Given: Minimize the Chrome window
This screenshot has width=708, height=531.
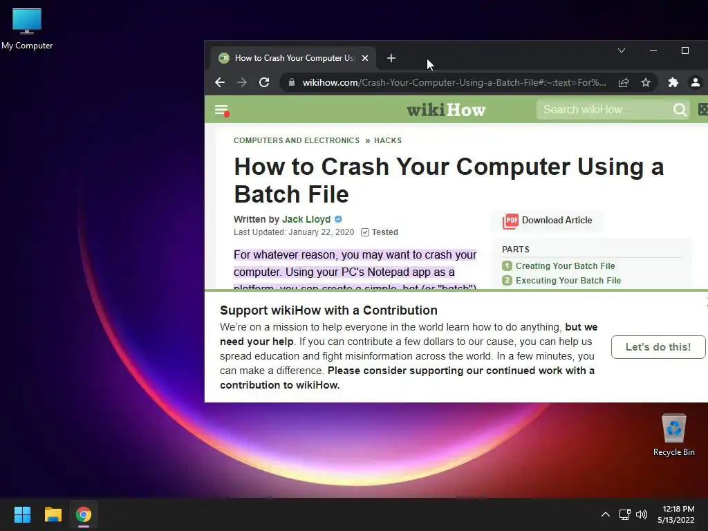Looking at the screenshot, I should point(653,50).
